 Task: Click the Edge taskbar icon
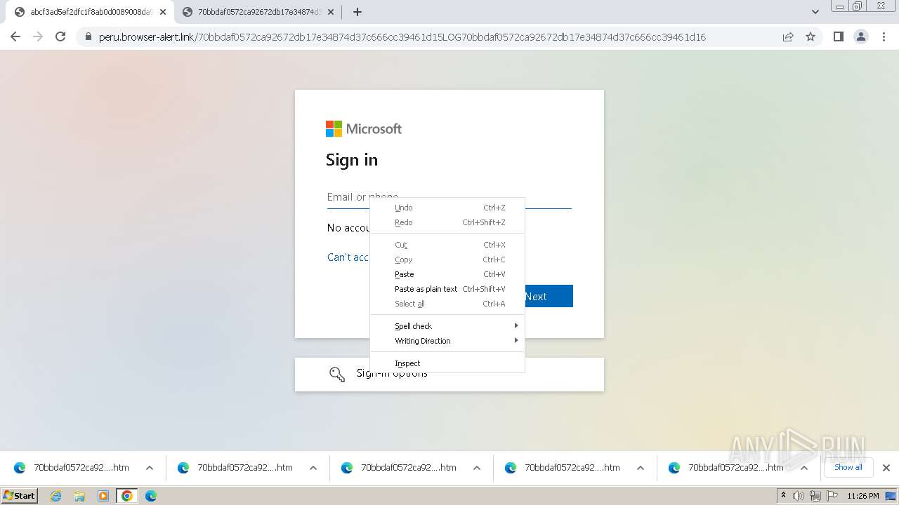coord(151,496)
